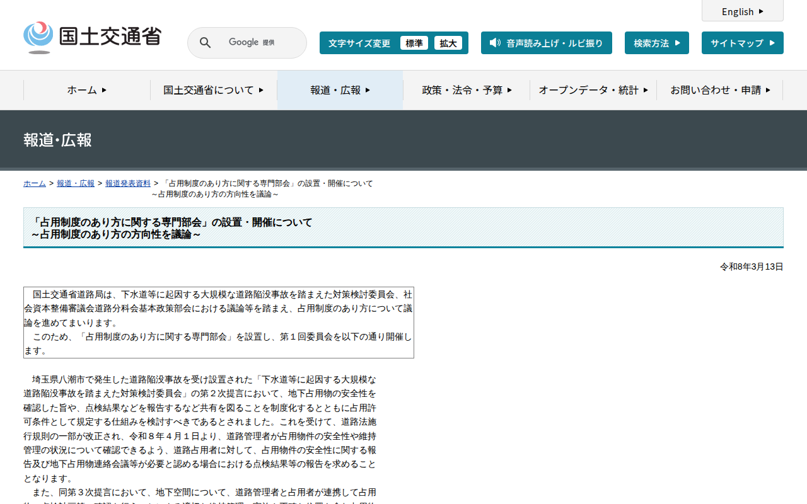Click the speaker icon for 音声読み上げ
Screen dimensions: 807x504
pos(495,43)
